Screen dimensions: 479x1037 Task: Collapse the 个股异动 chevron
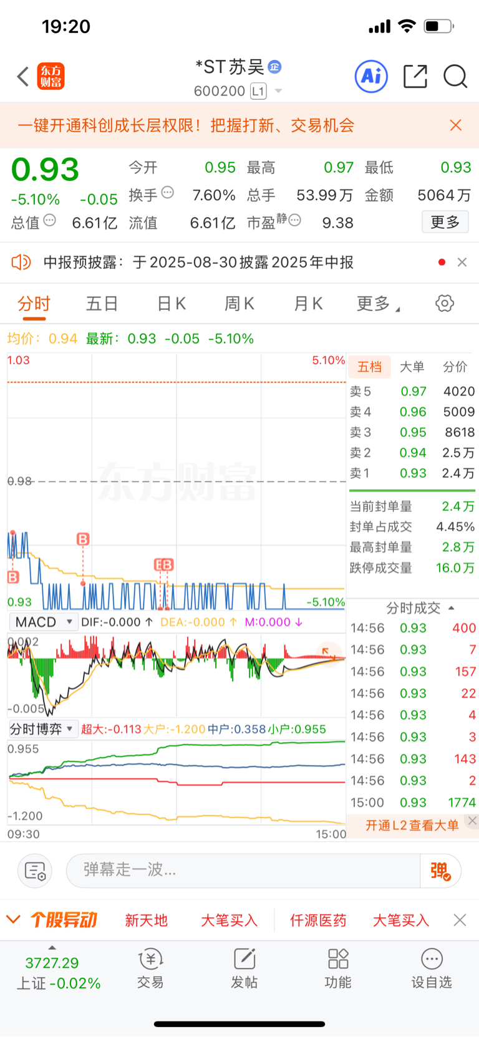pyautogui.click(x=13, y=920)
